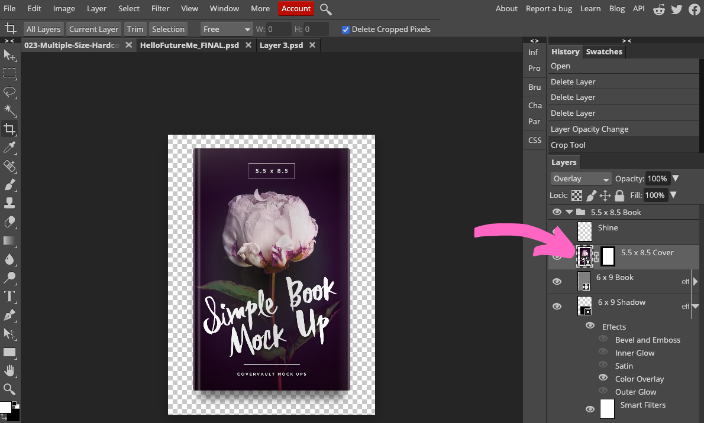Toggle Color Overlay effect visibility
Screen dimensions: 704x423
[603, 378]
